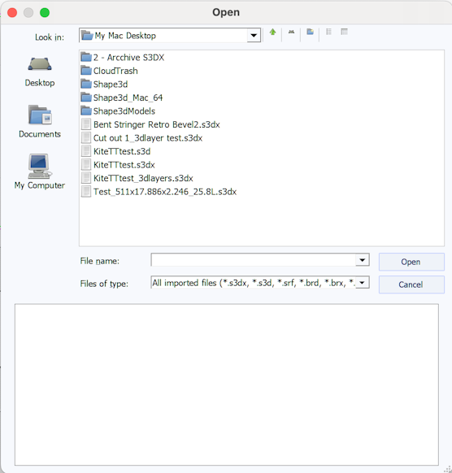Switch to Details view icon

coord(344,32)
